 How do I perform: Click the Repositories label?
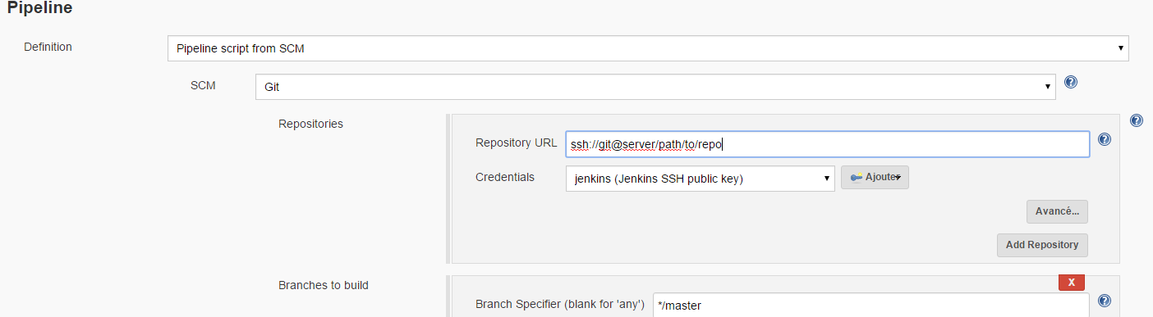tap(310, 124)
